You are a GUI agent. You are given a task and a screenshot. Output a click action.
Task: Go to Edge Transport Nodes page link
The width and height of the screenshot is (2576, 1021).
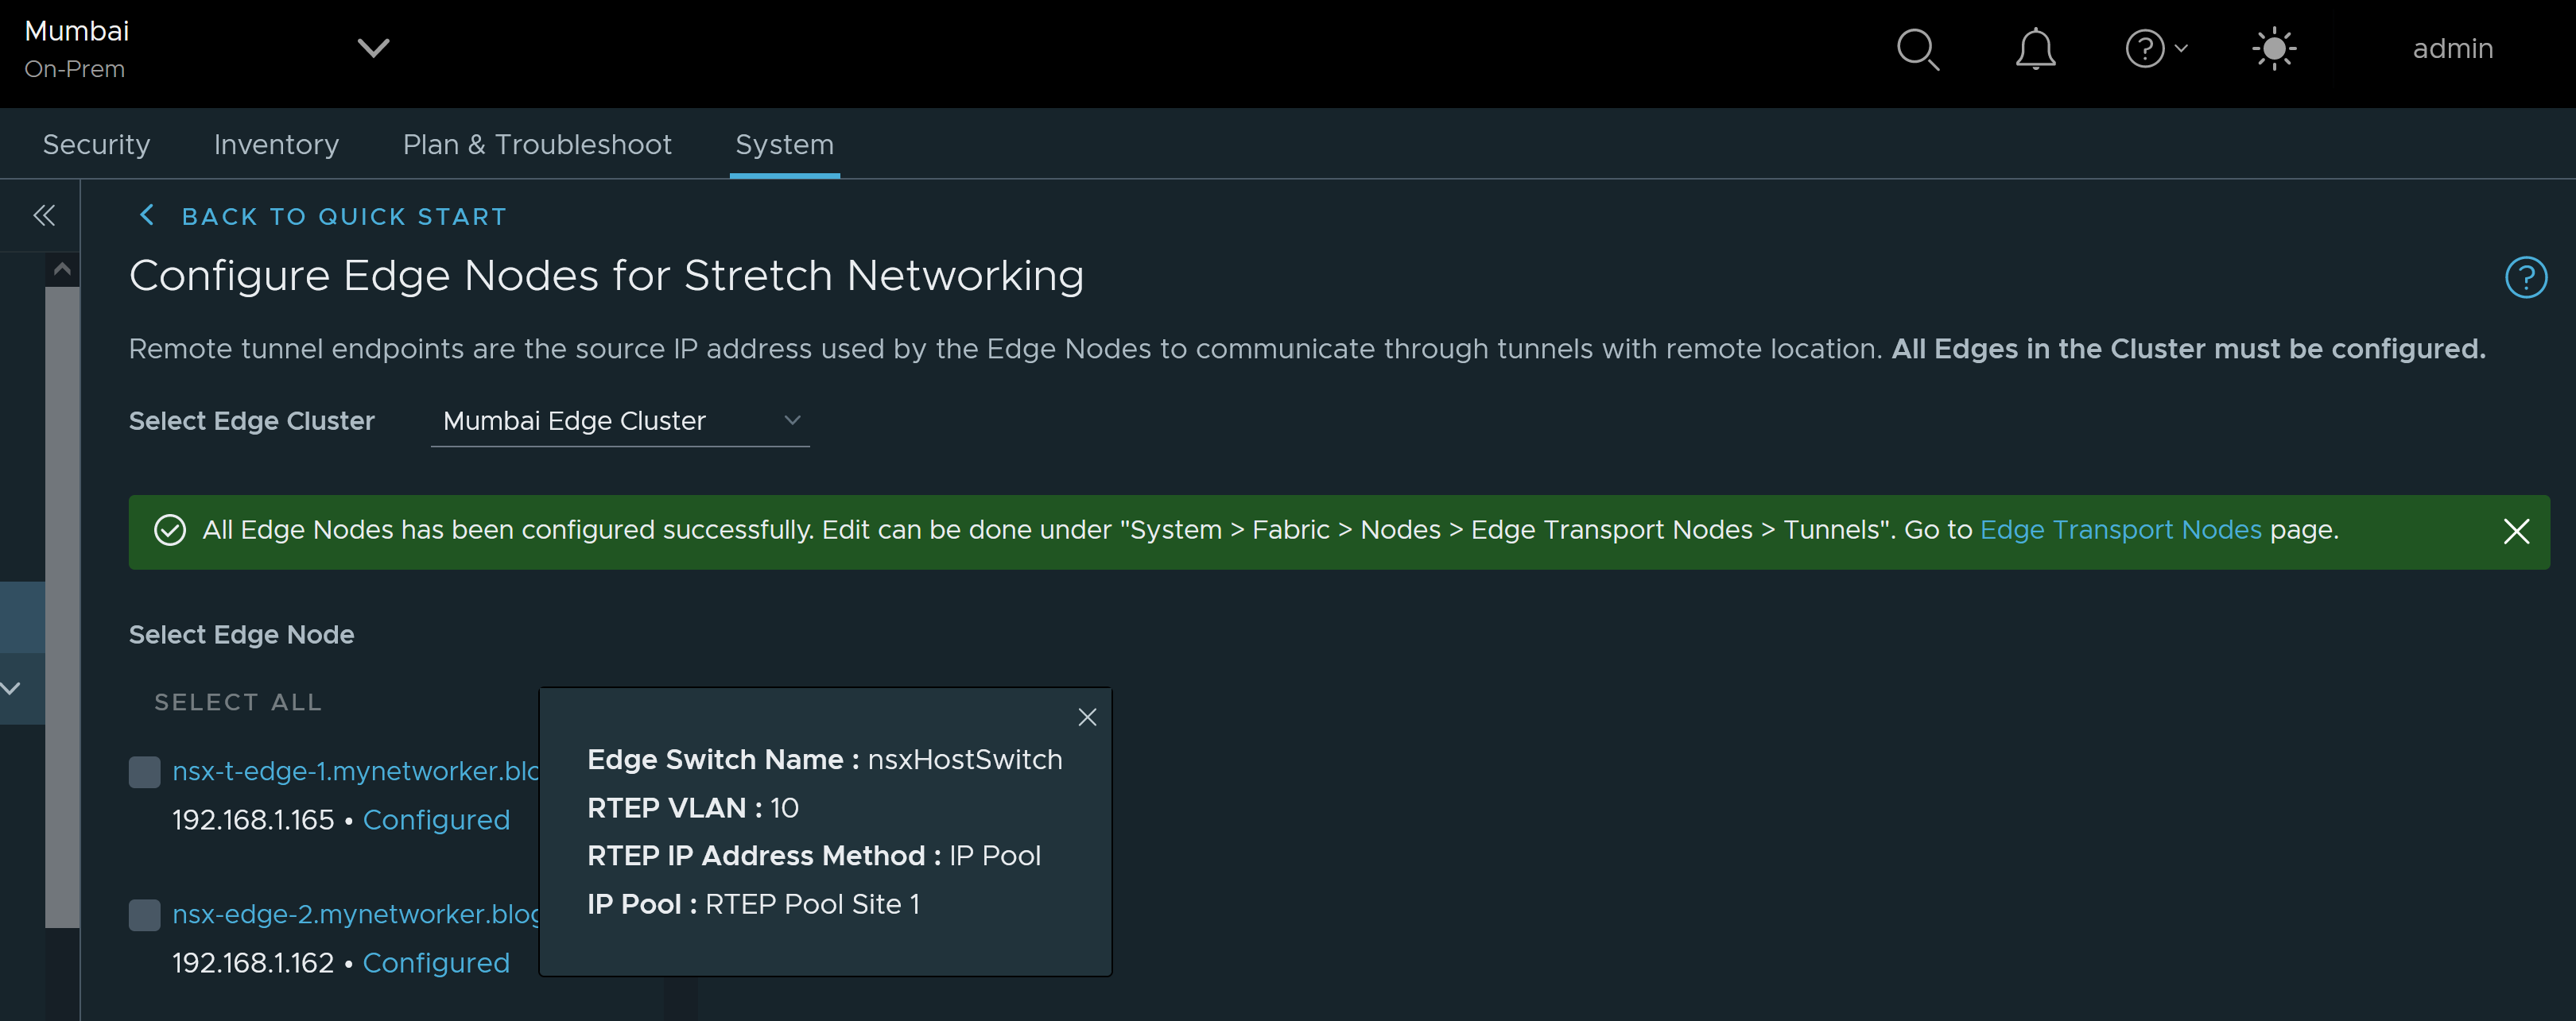point(2120,531)
